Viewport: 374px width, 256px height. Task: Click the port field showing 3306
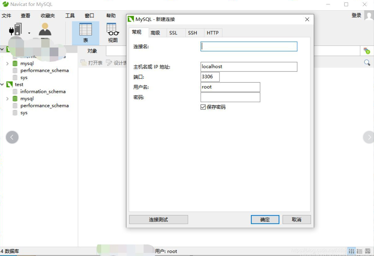pos(210,77)
